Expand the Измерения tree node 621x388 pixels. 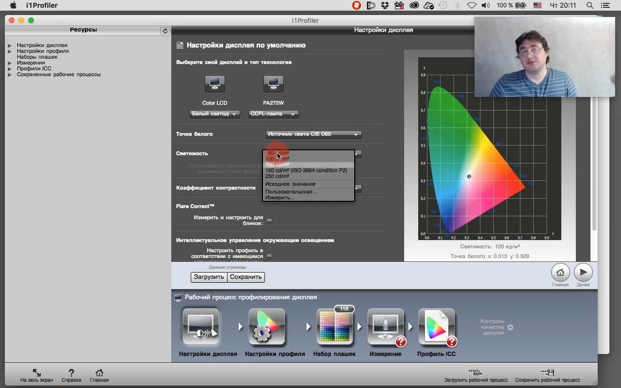pos(10,63)
